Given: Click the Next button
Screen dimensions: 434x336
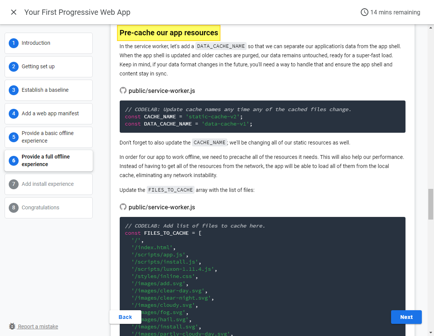Looking at the screenshot, I should coord(406,317).
